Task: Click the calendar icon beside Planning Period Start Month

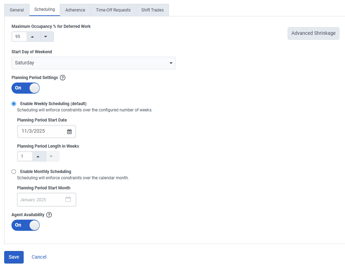Action: pyautogui.click(x=68, y=199)
